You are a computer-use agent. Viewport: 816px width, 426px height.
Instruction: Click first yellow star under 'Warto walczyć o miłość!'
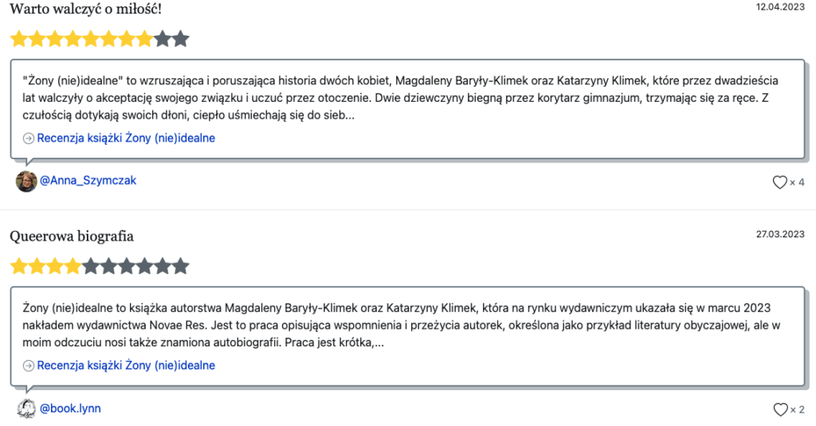point(18,39)
